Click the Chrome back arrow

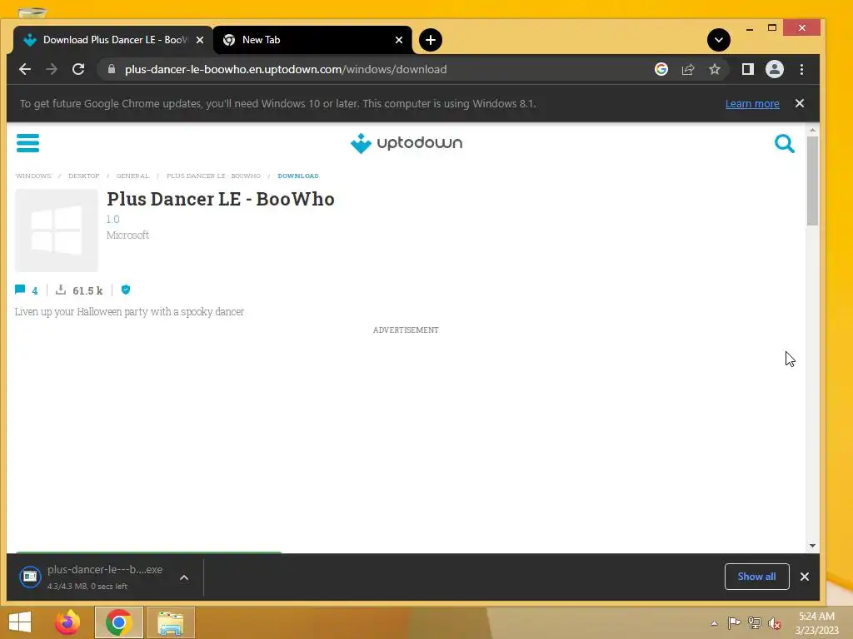[x=25, y=70]
